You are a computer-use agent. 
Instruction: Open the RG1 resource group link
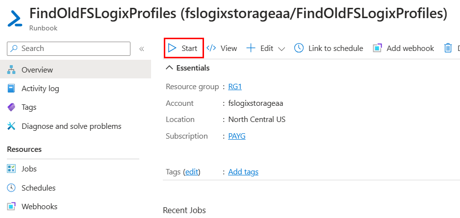pos(235,87)
